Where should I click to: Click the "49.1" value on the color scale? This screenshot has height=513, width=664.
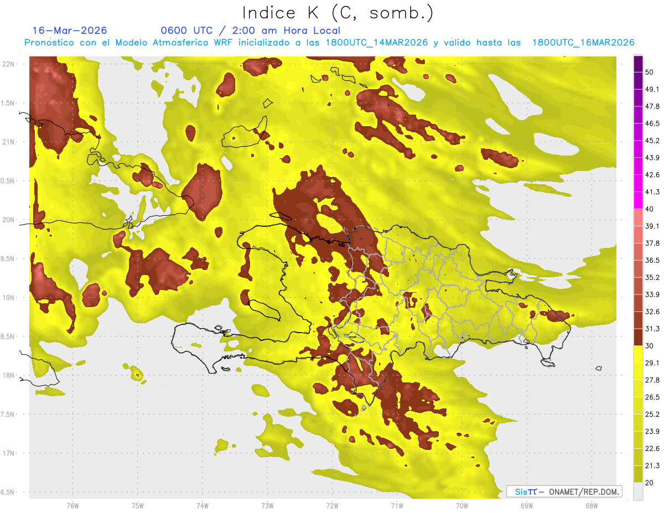(x=652, y=89)
